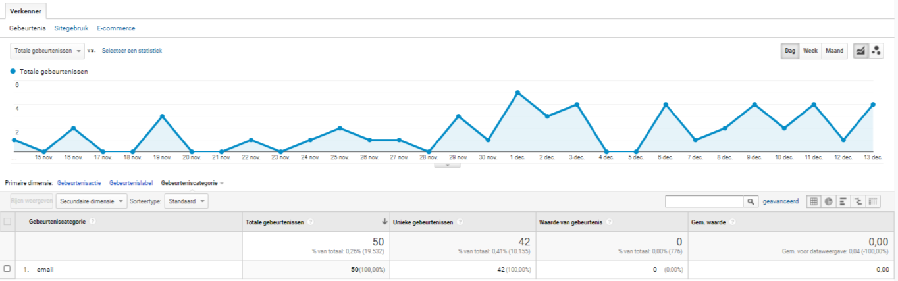Click the geavanceerd filter link

780,201
